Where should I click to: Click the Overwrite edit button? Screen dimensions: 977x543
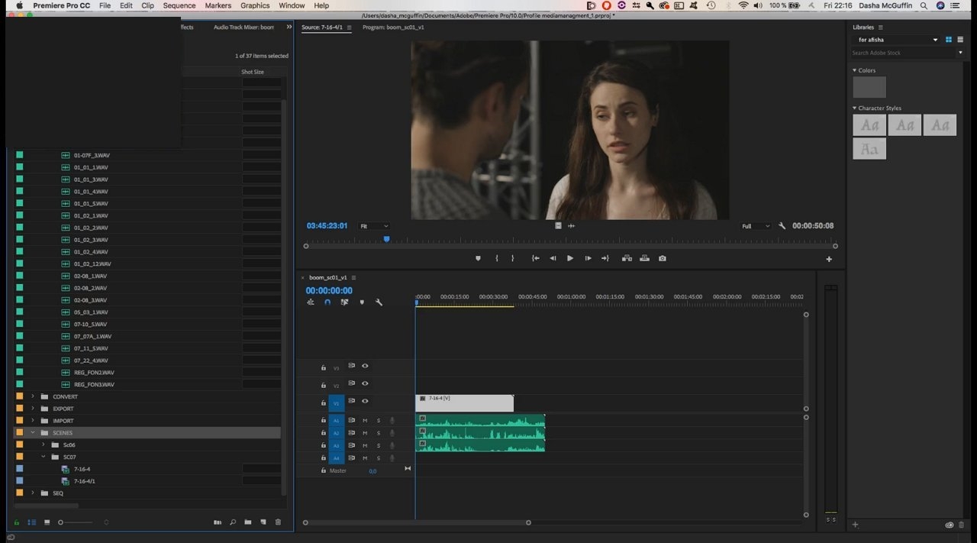tap(644, 258)
